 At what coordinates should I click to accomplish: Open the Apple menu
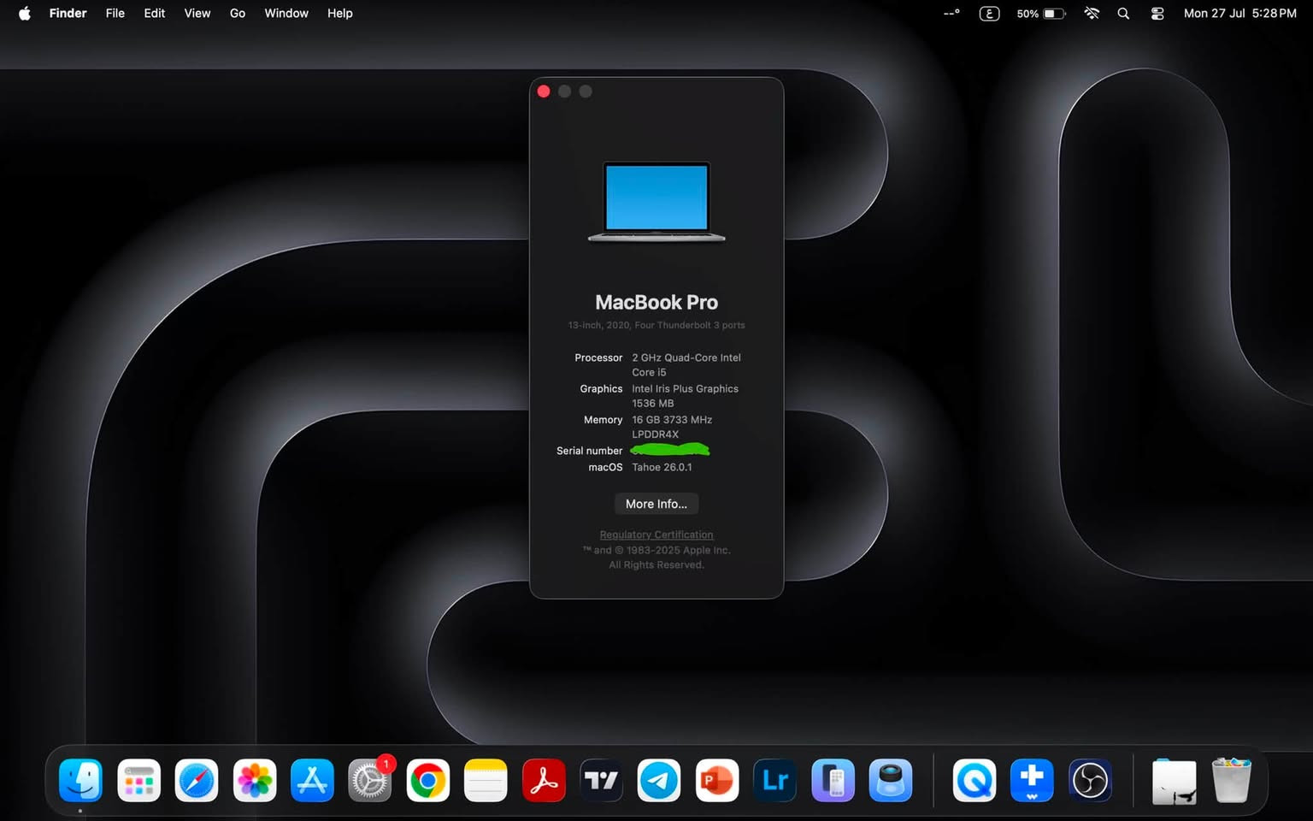coord(25,13)
